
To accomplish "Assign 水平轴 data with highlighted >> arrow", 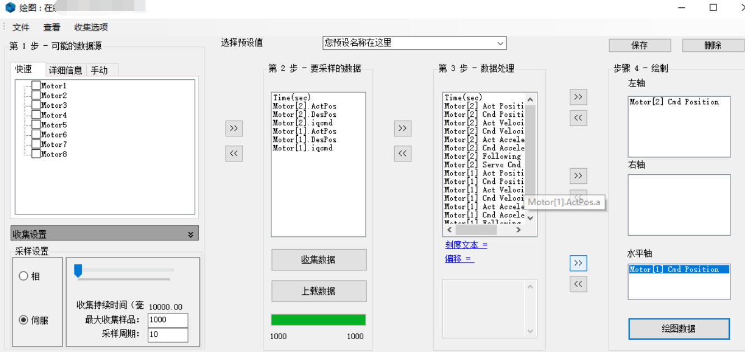I will pos(578,263).
